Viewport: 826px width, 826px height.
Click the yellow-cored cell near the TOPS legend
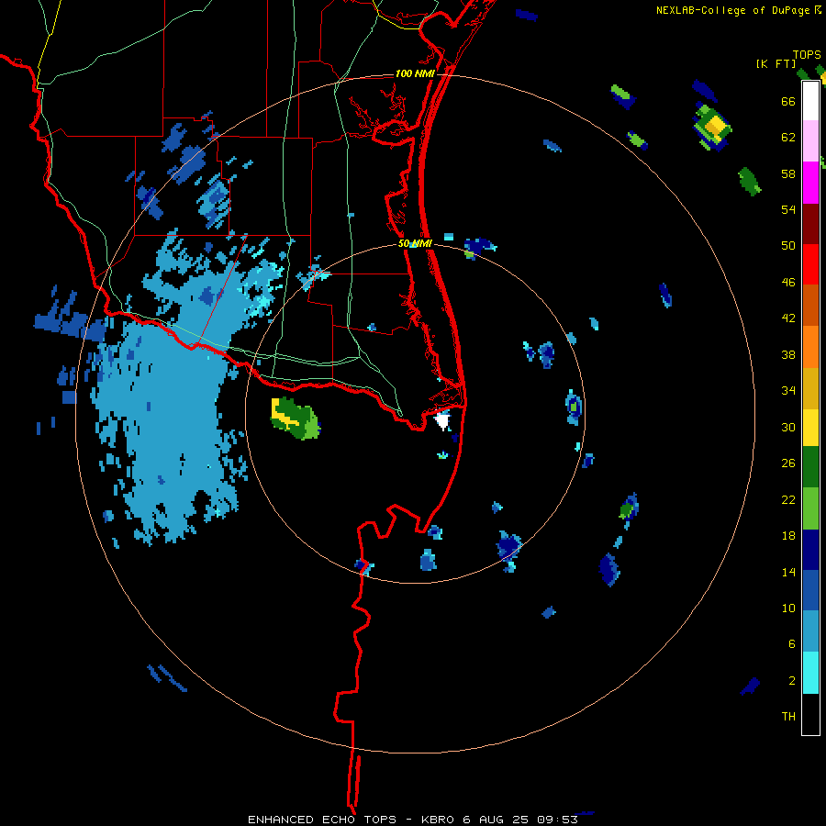[713, 127]
